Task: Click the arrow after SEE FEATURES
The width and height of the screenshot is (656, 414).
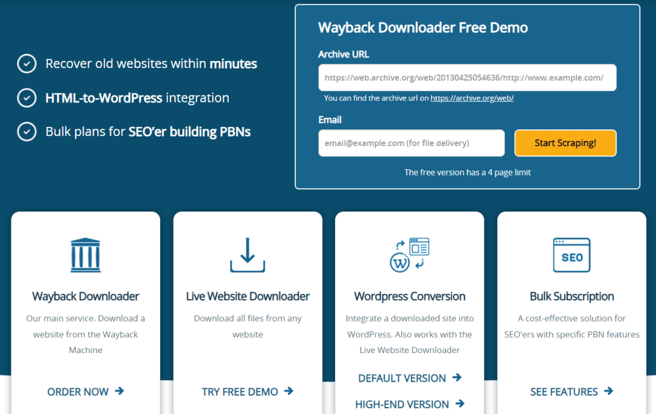Action: pyautogui.click(x=609, y=391)
